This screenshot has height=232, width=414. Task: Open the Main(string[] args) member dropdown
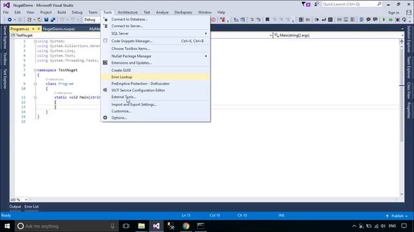click(x=339, y=35)
